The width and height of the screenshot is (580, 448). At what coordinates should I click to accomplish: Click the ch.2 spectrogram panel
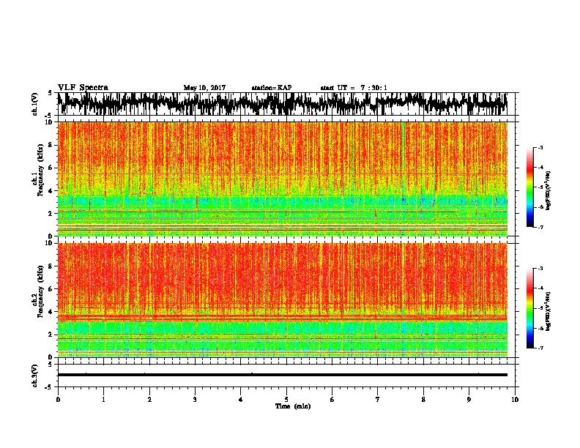(x=282, y=300)
